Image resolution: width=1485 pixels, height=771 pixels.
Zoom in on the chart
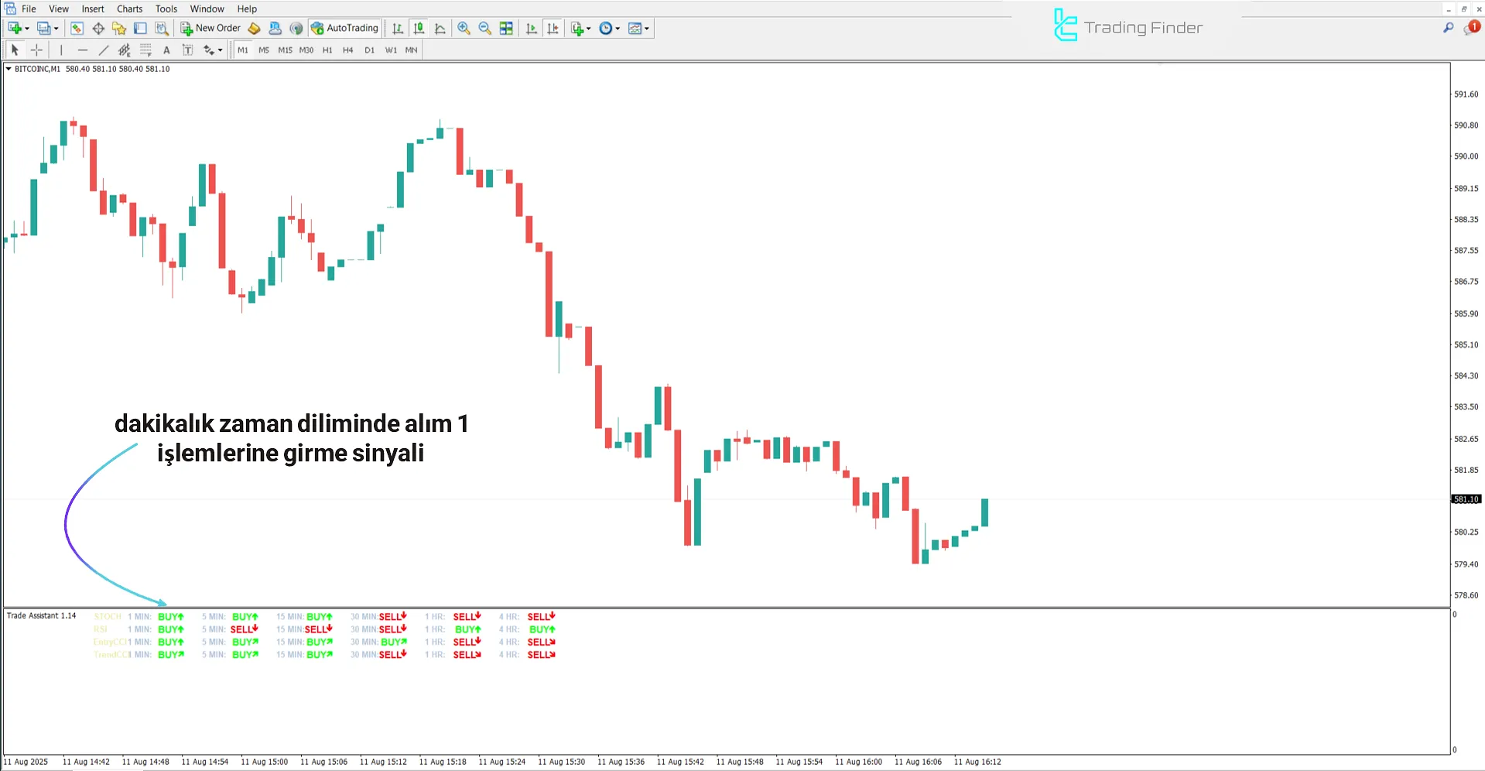click(x=464, y=28)
